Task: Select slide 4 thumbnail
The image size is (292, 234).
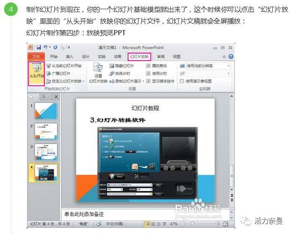Action: [46, 172]
